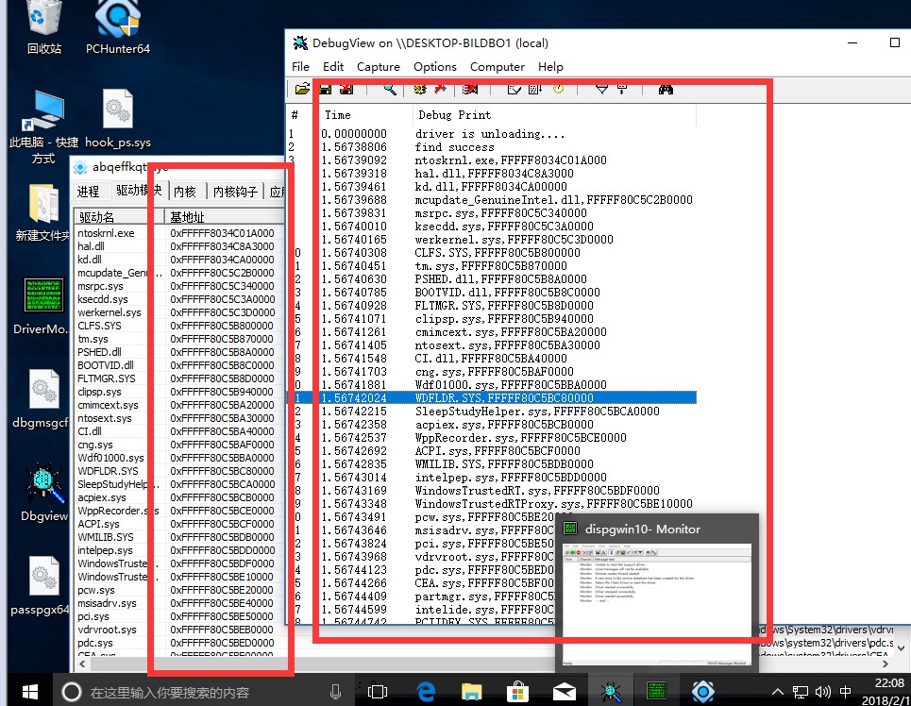Viewport: 911px width, 706px height.
Task: Select ntoskrnl.exe in the PCHunter driver list
Action: pyautogui.click(x=179, y=233)
